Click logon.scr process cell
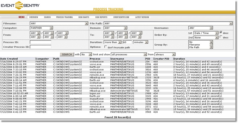This screenshot has width=238, height=123. click(x=95, y=93)
